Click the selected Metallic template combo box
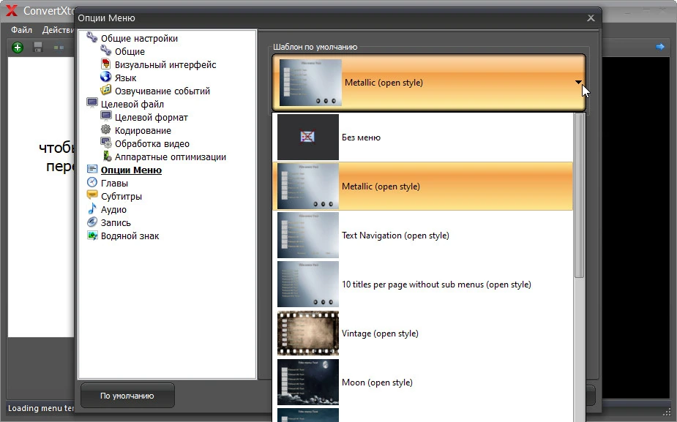This screenshot has width=677, height=422. tap(429, 83)
